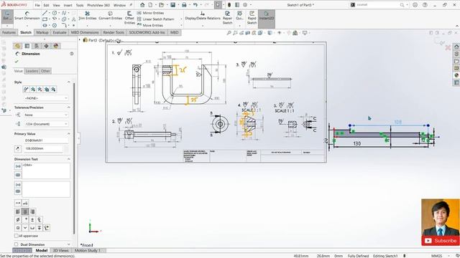Open the File menu

click(37, 5)
